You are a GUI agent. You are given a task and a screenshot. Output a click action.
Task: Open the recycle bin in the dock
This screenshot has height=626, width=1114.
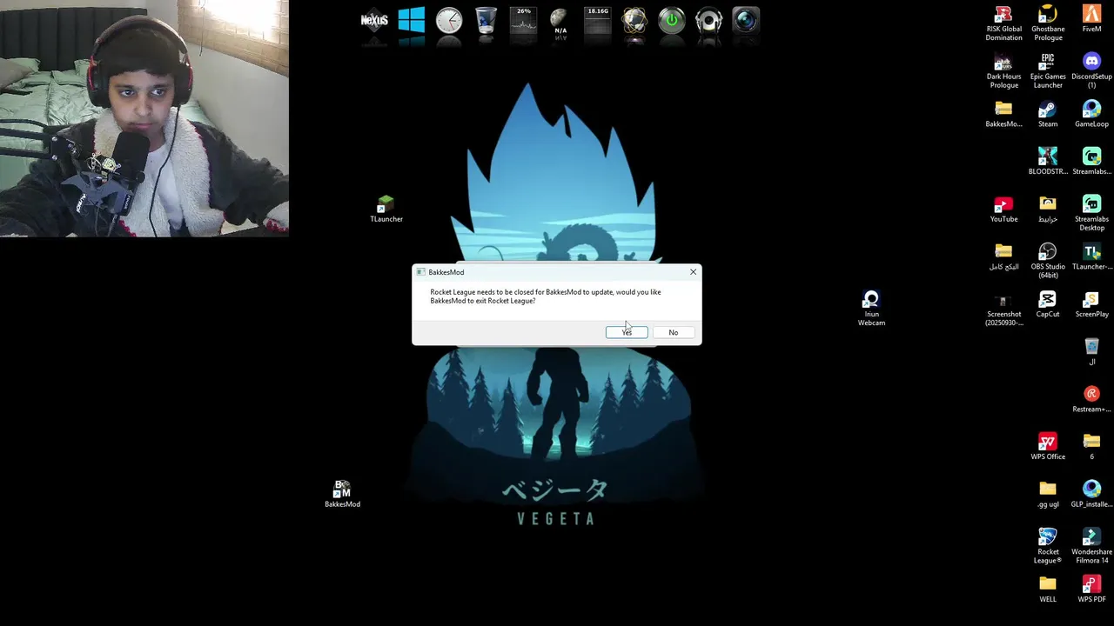pyautogui.click(x=487, y=21)
